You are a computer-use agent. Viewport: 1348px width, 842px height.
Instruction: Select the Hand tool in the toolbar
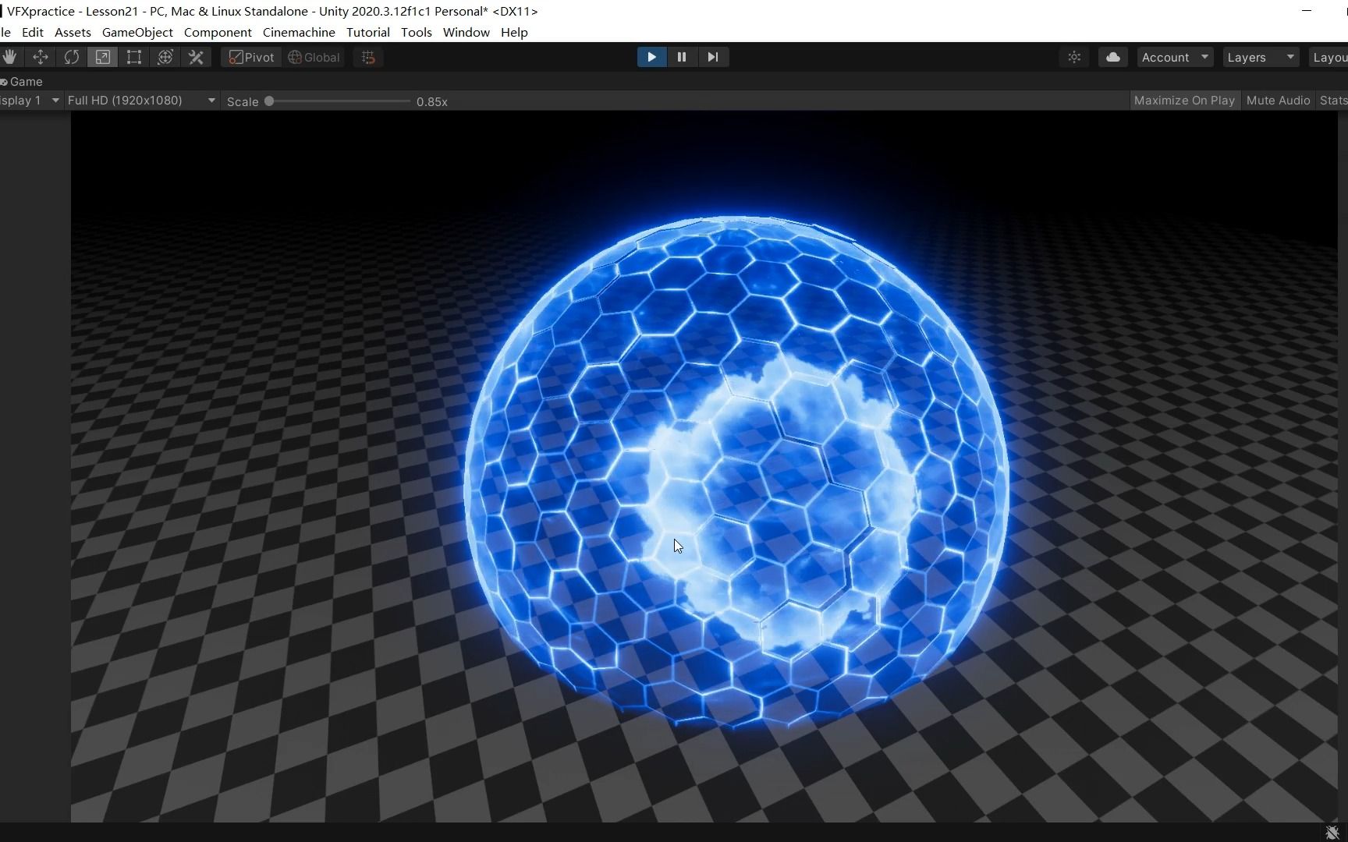tap(10, 57)
